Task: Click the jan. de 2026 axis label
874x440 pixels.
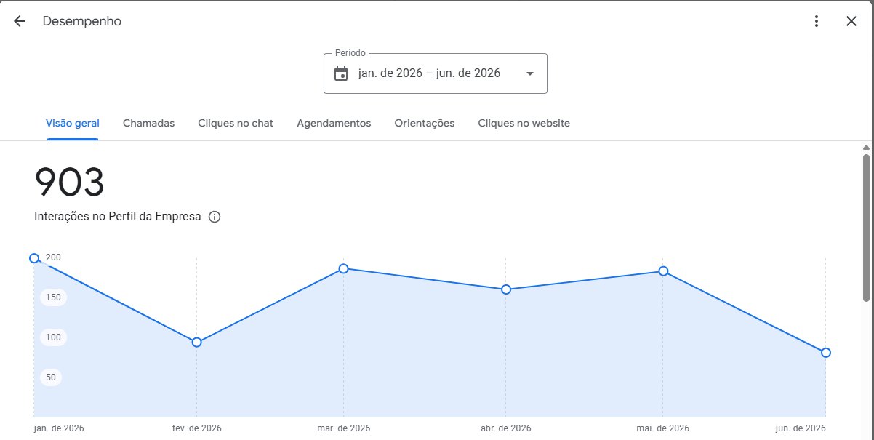Action: coord(59,428)
